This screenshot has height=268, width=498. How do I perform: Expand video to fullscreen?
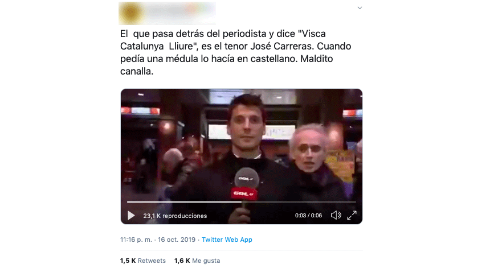(352, 215)
